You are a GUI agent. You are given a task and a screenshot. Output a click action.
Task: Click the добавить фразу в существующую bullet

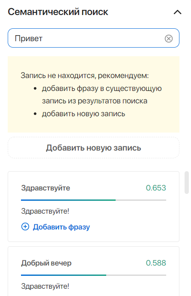pos(102,88)
